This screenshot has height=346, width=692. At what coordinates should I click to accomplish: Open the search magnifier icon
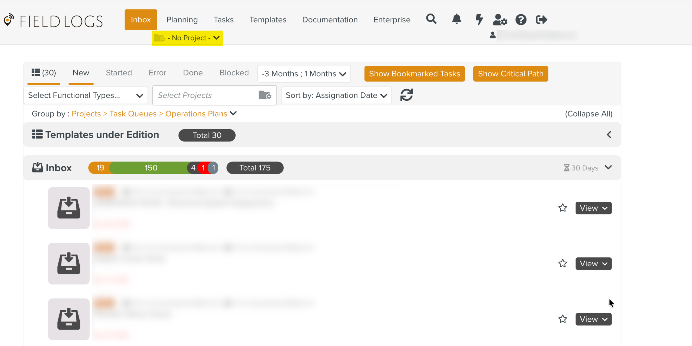pyautogui.click(x=431, y=19)
